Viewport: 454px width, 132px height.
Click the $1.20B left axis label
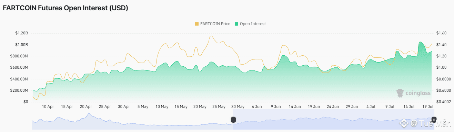pos(21,33)
